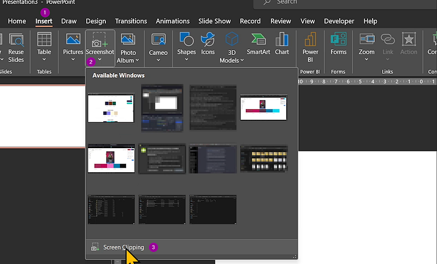Select first dark thumbnail in bottom row
Viewport: 437px width, 264px height.
(x=111, y=209)
